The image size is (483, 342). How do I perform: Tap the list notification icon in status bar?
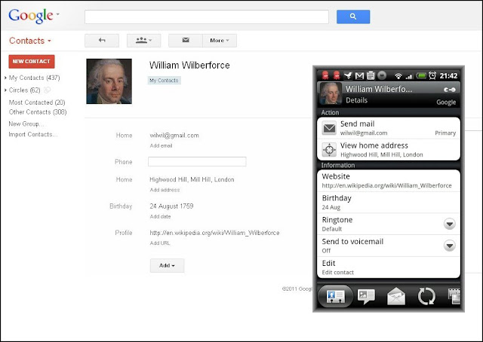pos(371,75)
